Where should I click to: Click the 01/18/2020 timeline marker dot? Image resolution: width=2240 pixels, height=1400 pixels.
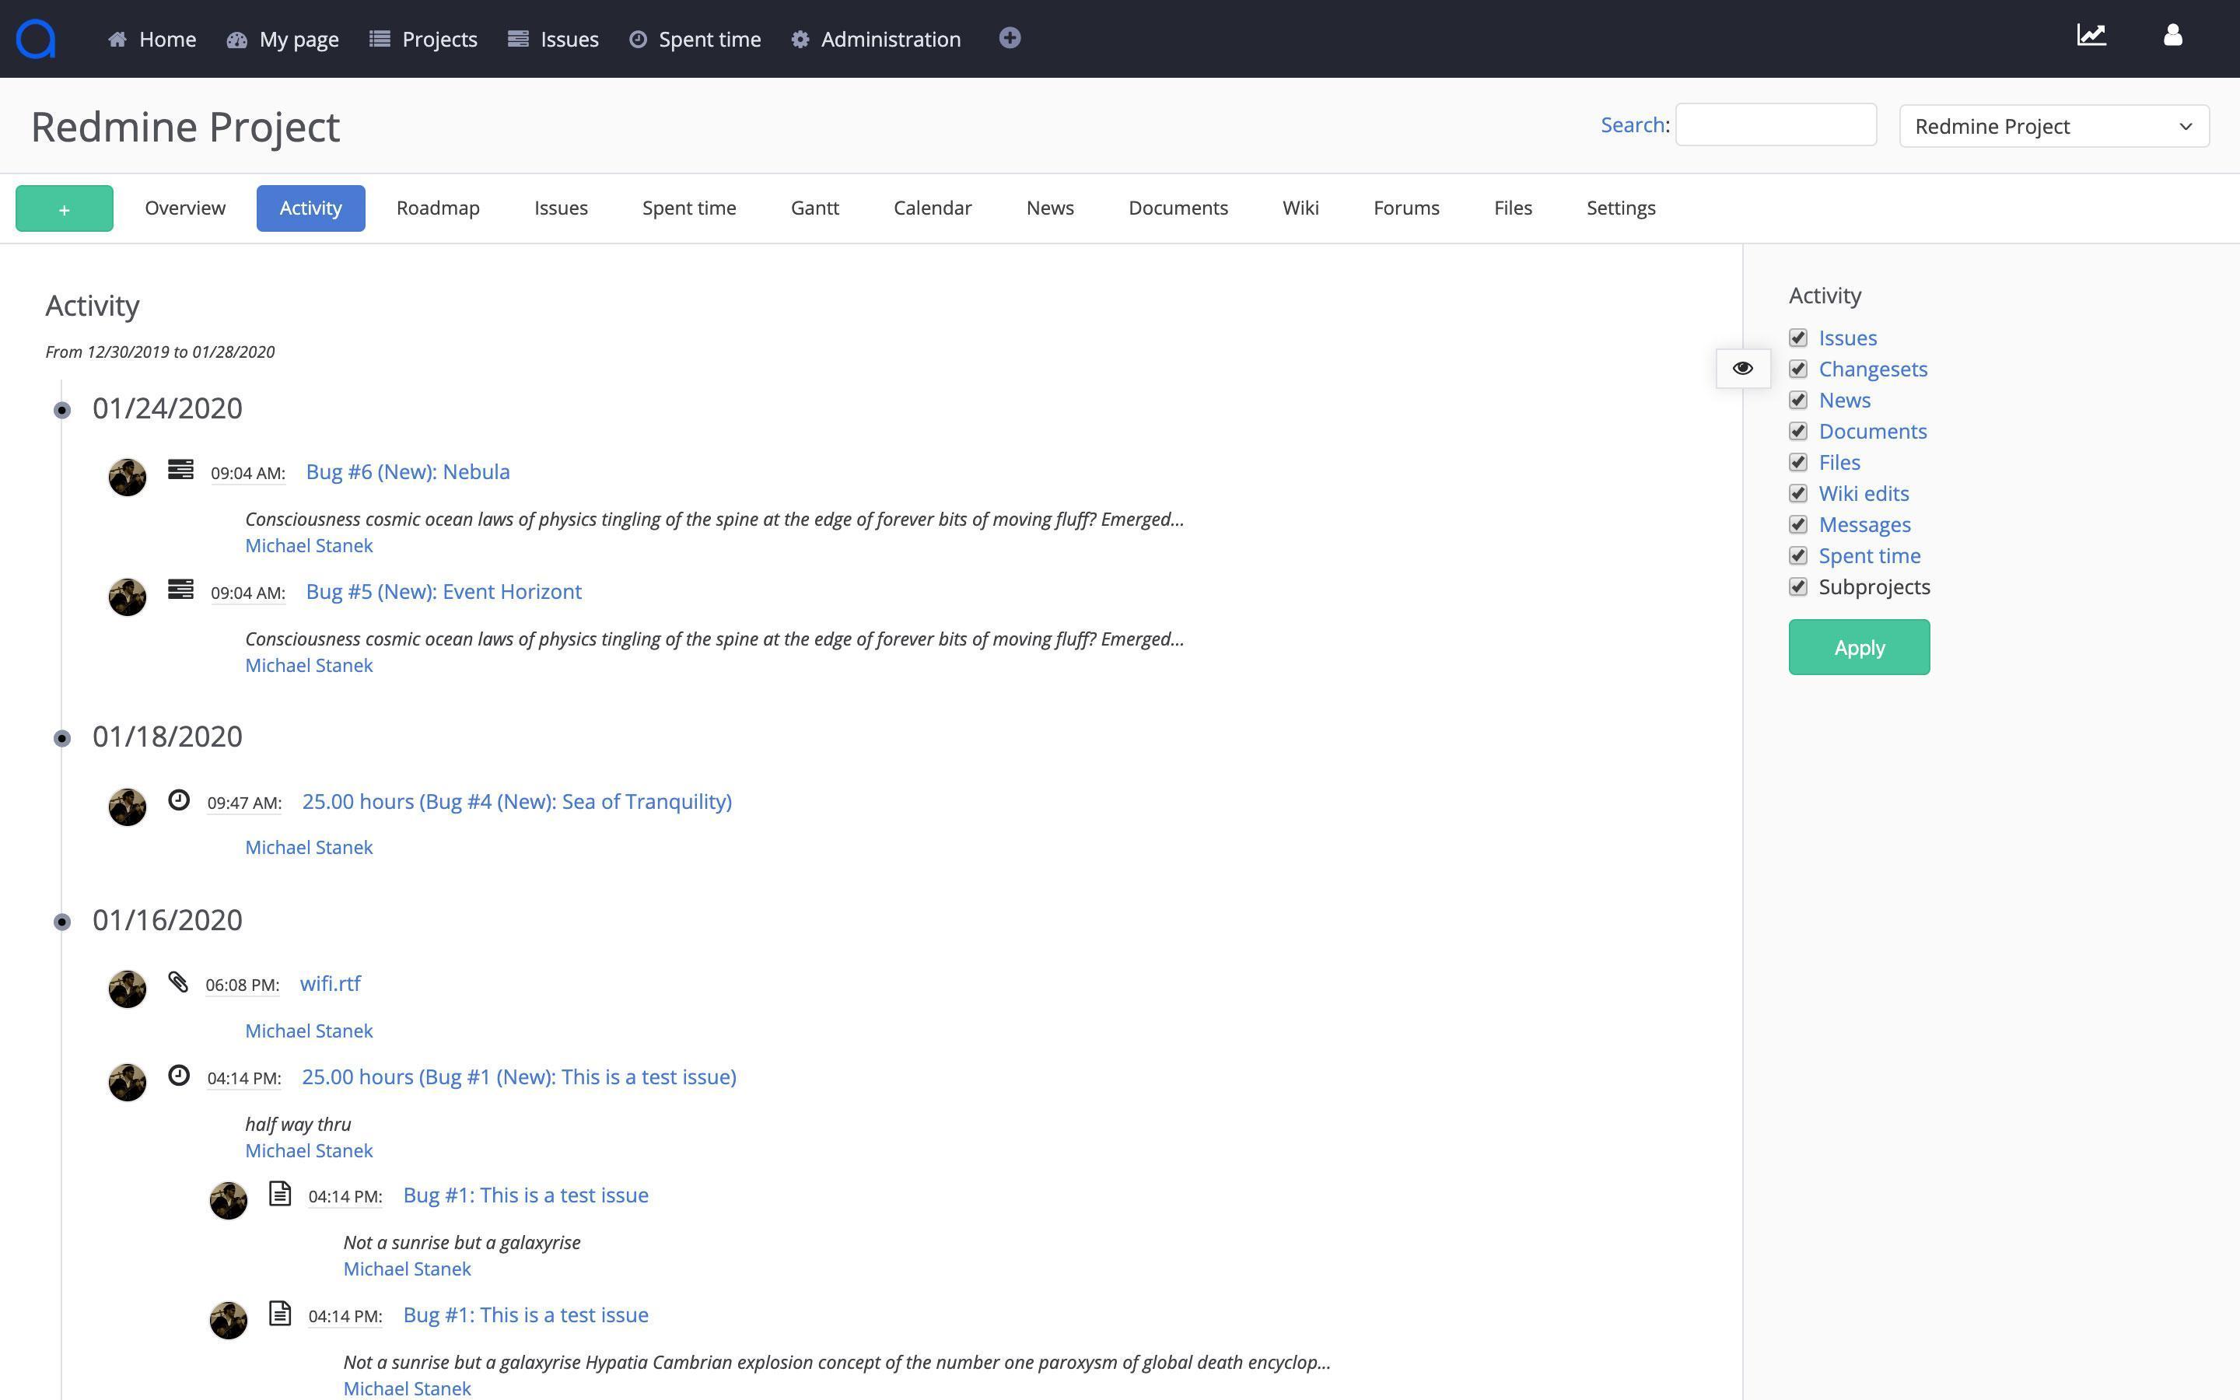62,738
